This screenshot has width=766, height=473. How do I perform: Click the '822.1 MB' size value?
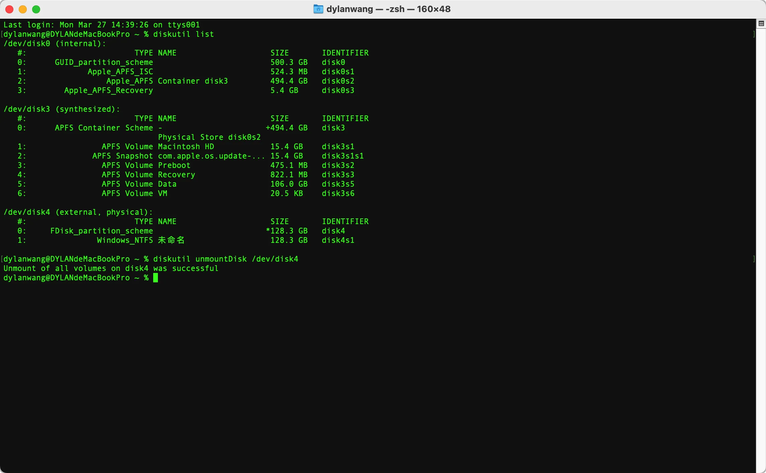[x=289, y=175]
